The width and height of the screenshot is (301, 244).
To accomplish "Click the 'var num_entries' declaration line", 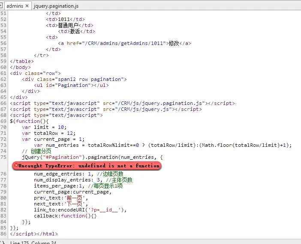I will [x=163, y=145].
